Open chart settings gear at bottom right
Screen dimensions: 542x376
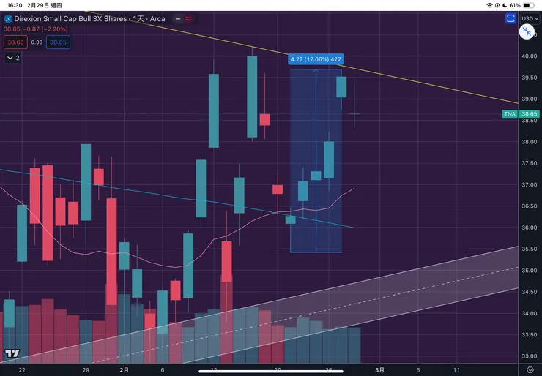click(x=530, y=370)
